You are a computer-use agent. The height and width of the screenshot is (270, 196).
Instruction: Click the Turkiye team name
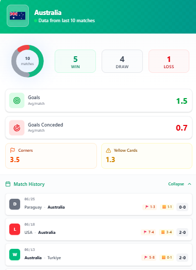click(x=54, y=258)
